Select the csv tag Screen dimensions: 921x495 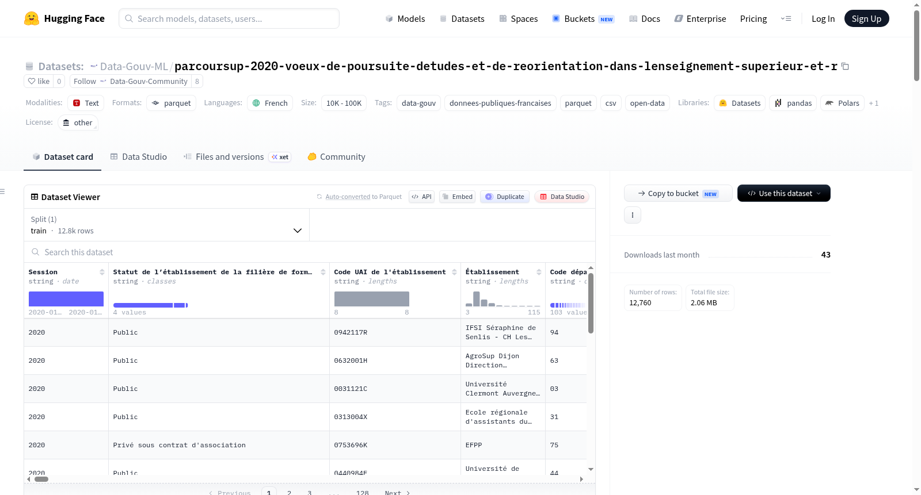pyautogui.click(x=611, y=103)
